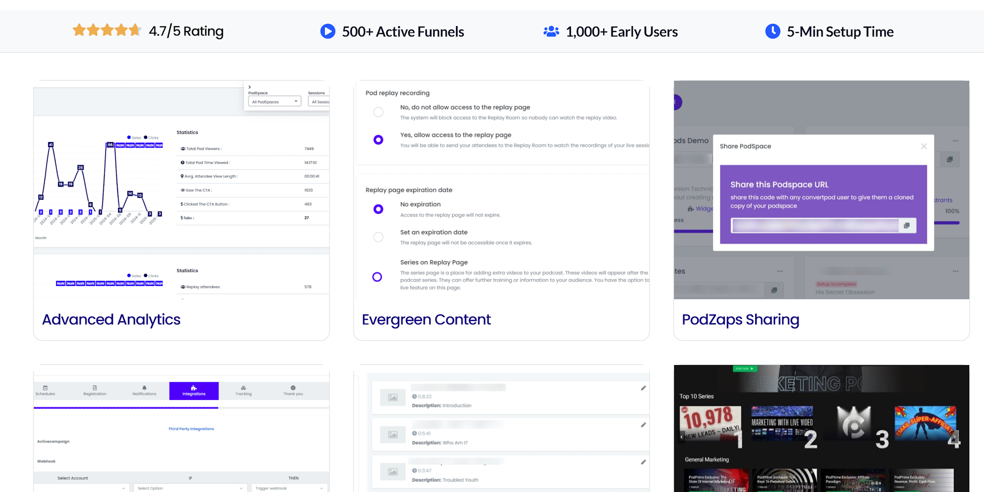Click the puzzle icon beside the Widget link
984x492 pixels.
tap(691, 209)
